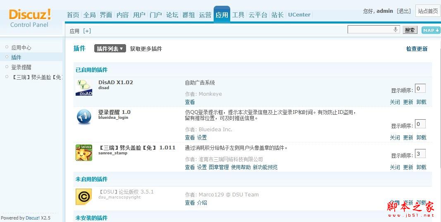Viewport: 441px width, 222px height.
Task: Open the 全局 menu tab
Action: pyautogui.click(x=89, y=15)
